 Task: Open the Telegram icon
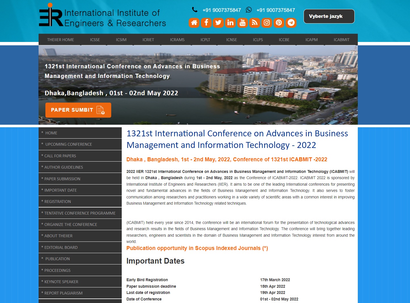(x=291, y=23)
